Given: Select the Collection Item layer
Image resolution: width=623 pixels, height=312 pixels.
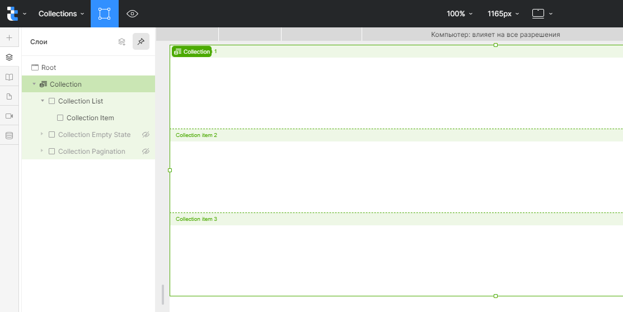Looking at the screenshot, I should pos(88,118).
